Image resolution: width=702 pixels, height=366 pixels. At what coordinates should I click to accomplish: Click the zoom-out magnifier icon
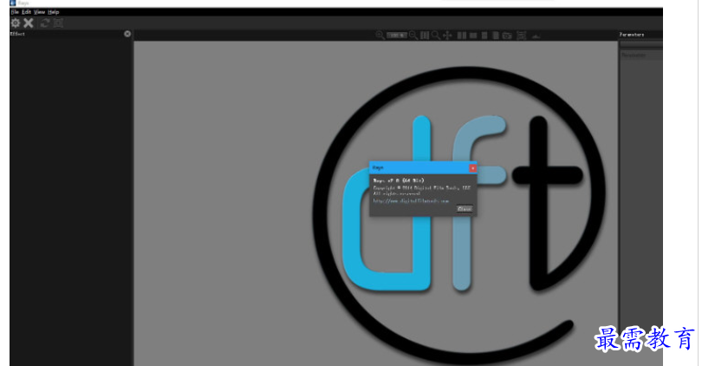coord(413,35)
